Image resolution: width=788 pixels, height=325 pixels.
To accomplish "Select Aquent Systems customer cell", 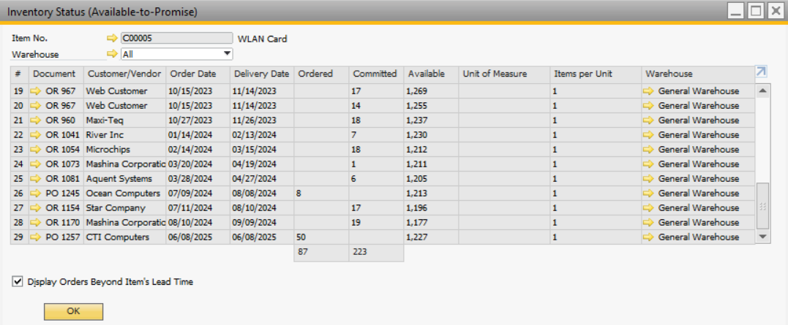I will [x=124, y=178].
